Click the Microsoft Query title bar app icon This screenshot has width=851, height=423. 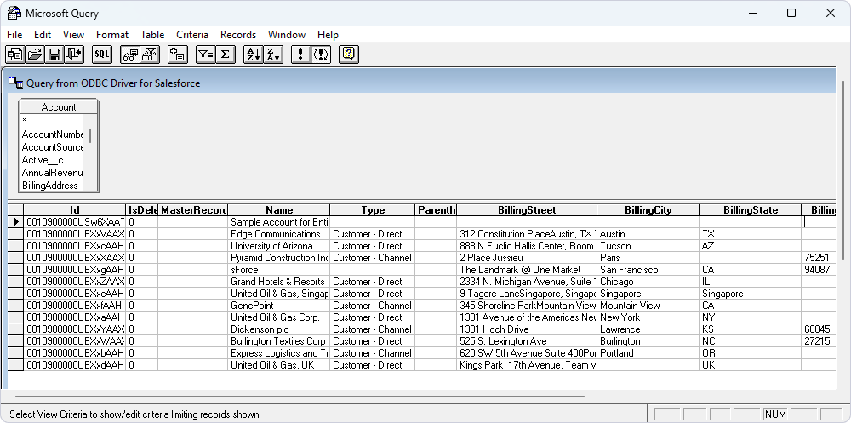14,13
